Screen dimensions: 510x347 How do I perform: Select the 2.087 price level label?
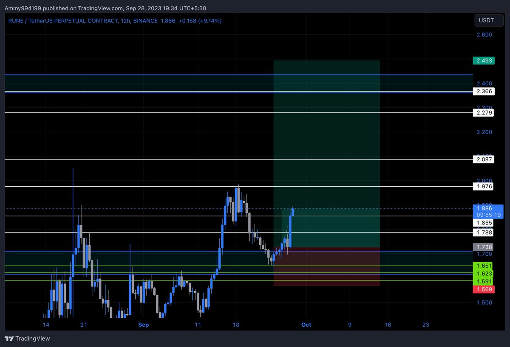(484, 160)
